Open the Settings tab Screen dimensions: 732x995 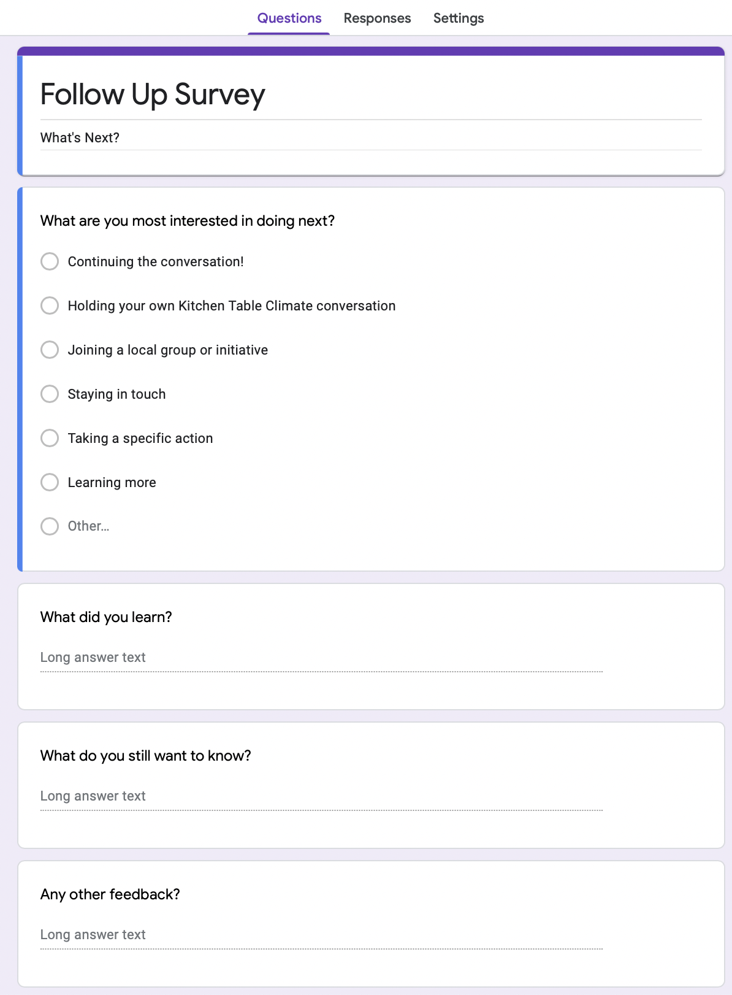pyautogui.click(x=458, y=18)
